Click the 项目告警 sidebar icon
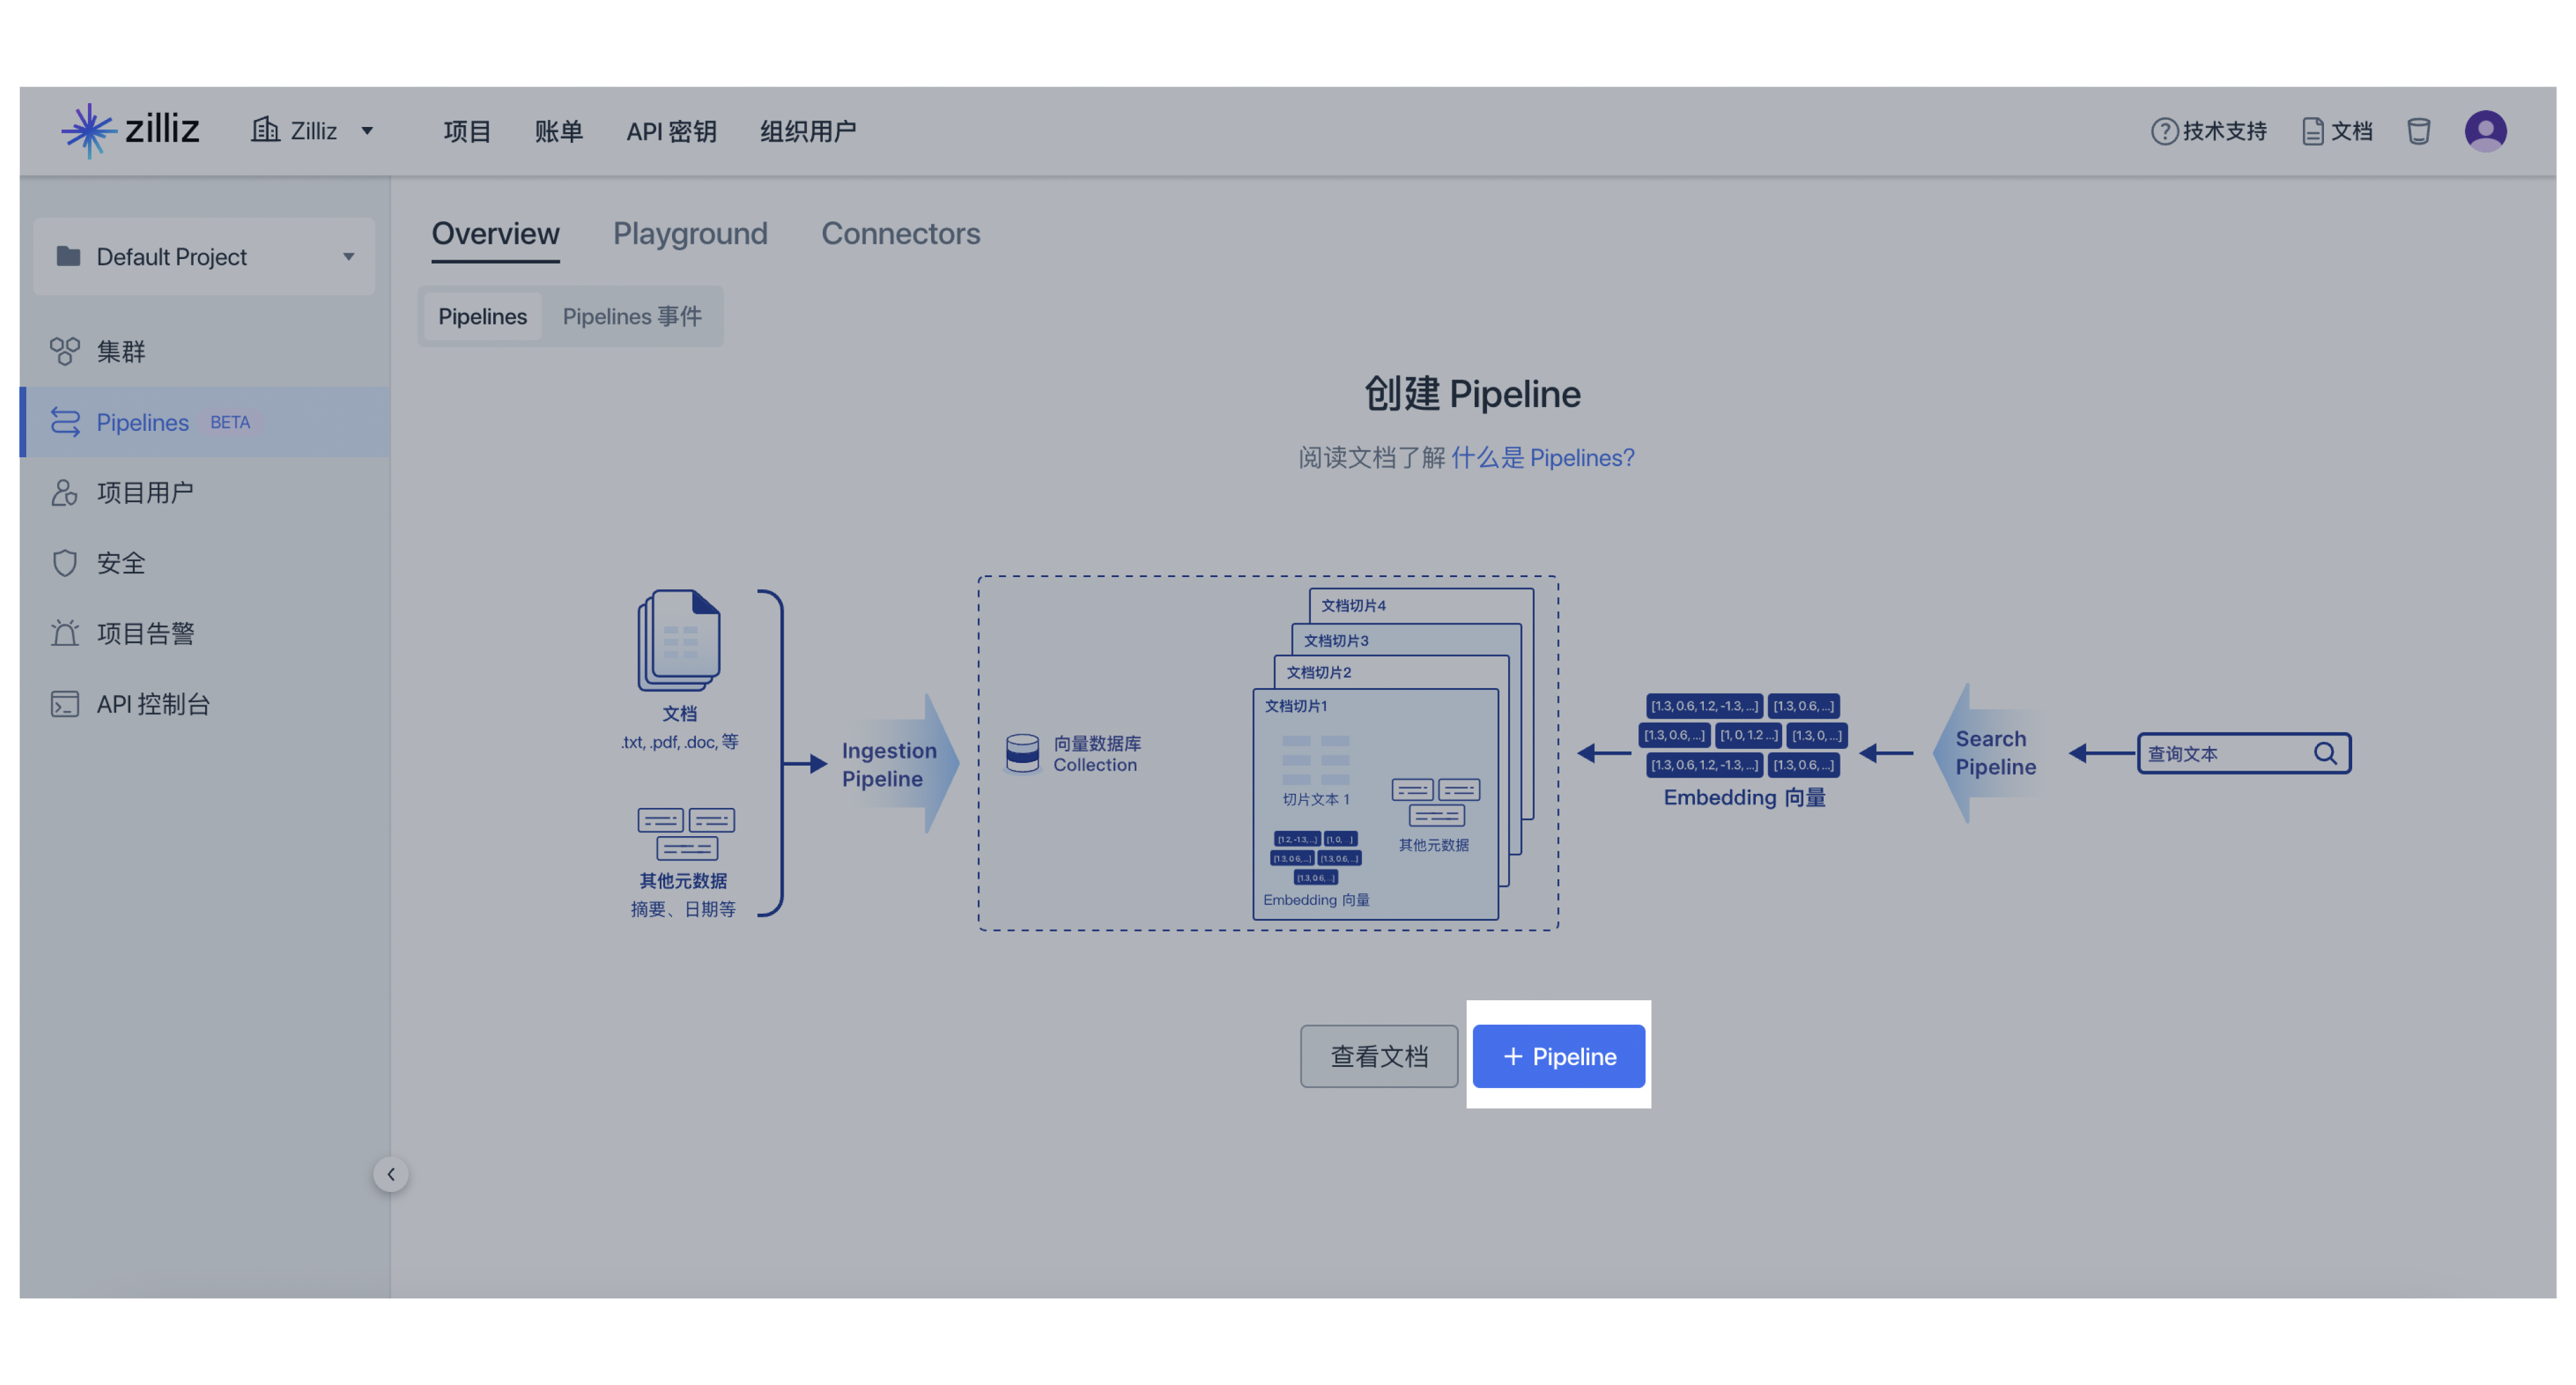This screenshot has height=1385, width=2576. tap(62, 631)
